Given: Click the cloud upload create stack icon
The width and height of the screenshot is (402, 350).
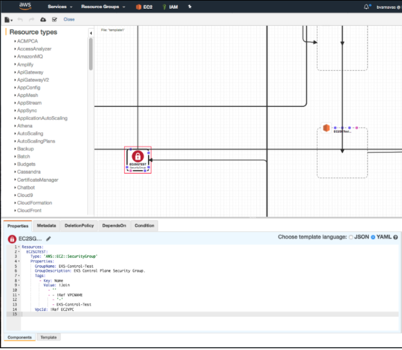Looking at the screenshot, I should point(43,20).
